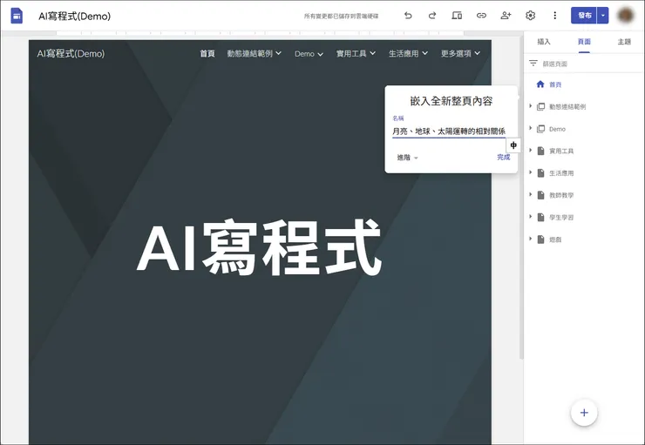Switch to the 主題 tab
This screenshot has width=645, height=445.
point(624,42)
